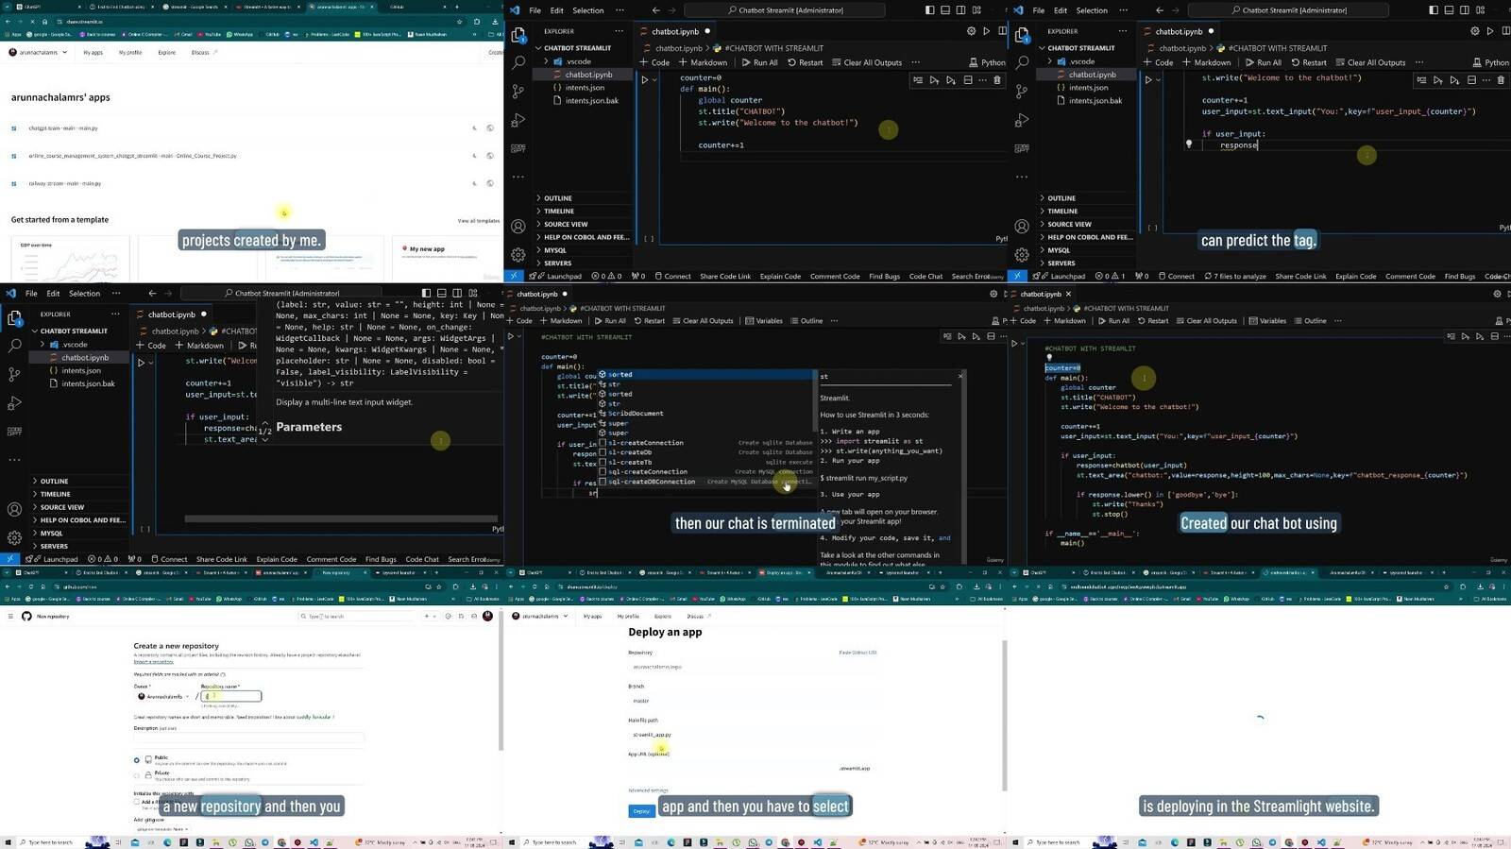The width and height of the screenshot is (1511, 849).
Task: Open the .gitignore template dropdown
Action: coord(161,829)
